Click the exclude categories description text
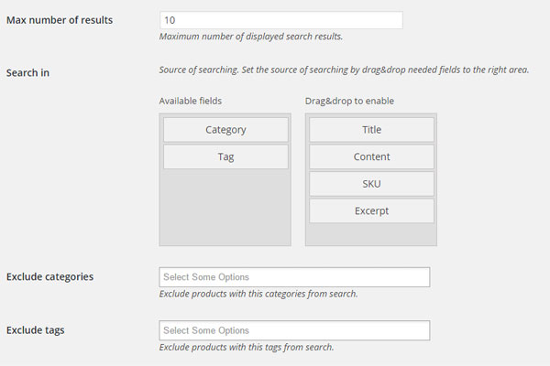The image size is (550, 366). click(258, 294)
